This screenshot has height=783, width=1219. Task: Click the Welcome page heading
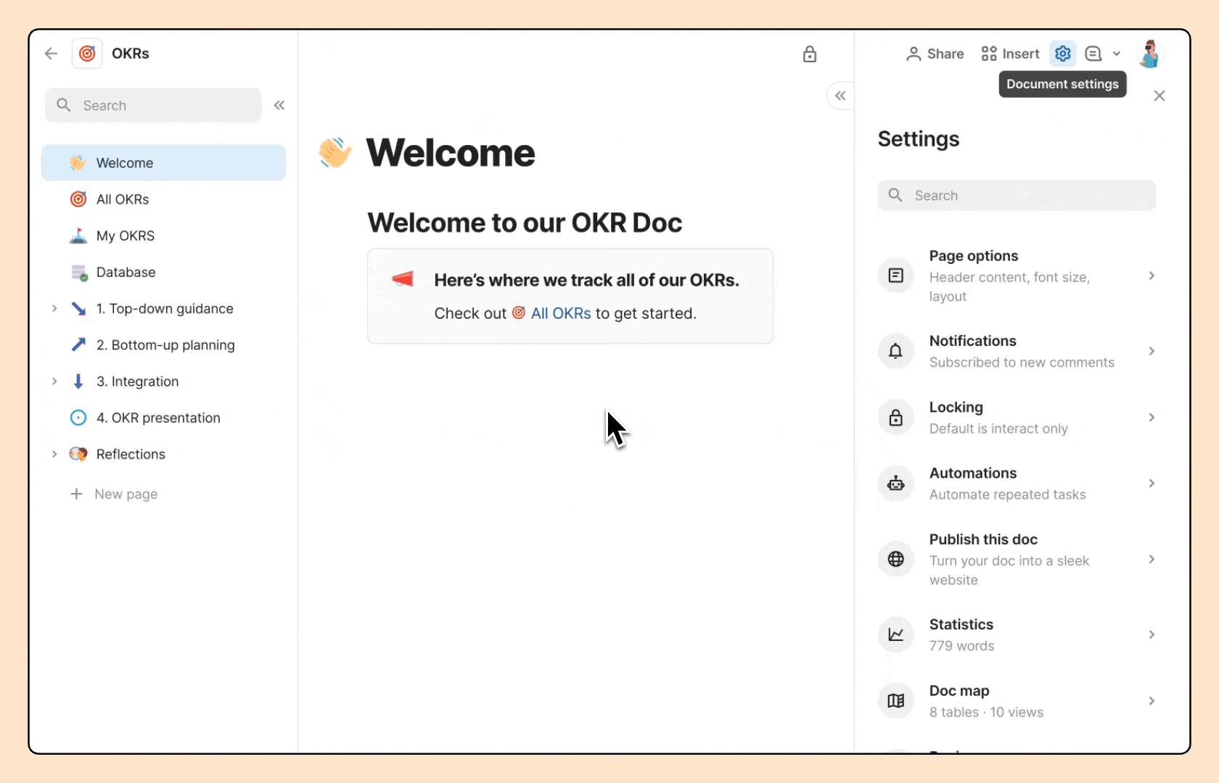[x=451, y=153]
